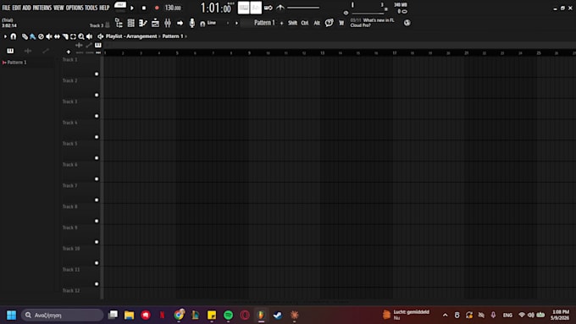
Task: Select the playlist Draw pencil tool
Action: [x=25, y=36]
